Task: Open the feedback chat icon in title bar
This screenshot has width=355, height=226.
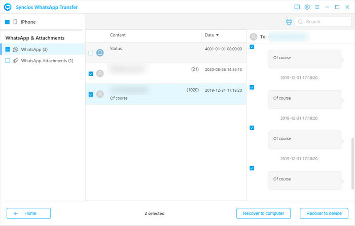Action: (x=297, y=7)
